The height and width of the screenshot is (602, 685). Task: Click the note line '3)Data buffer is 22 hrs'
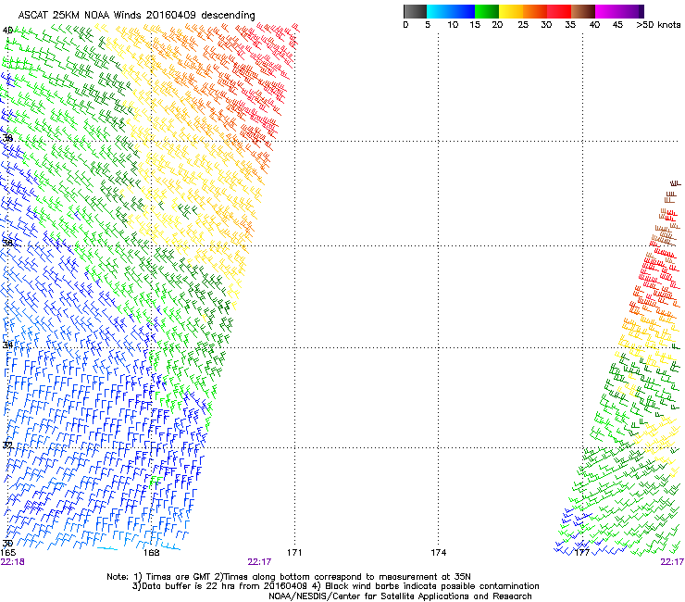click(335, 586)
